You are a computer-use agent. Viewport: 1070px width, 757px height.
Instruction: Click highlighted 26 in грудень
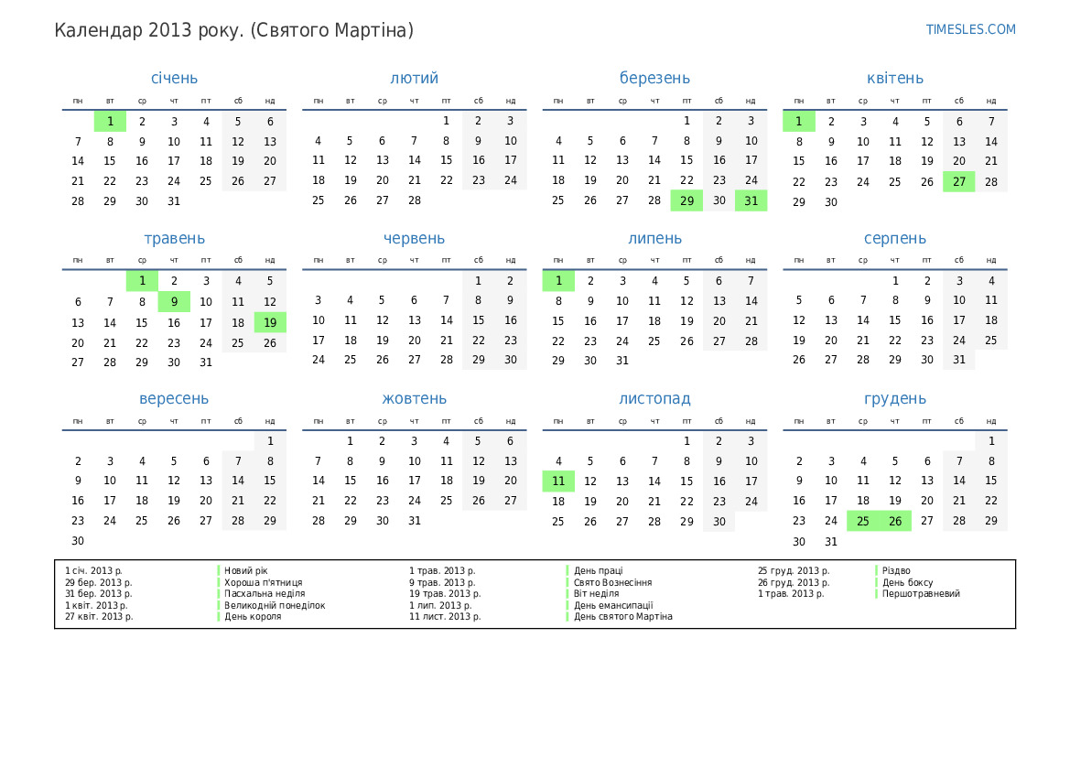894,522
